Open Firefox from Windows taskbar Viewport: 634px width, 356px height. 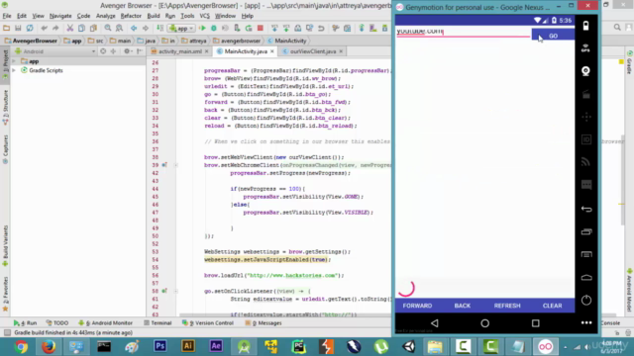coord(49,347)
